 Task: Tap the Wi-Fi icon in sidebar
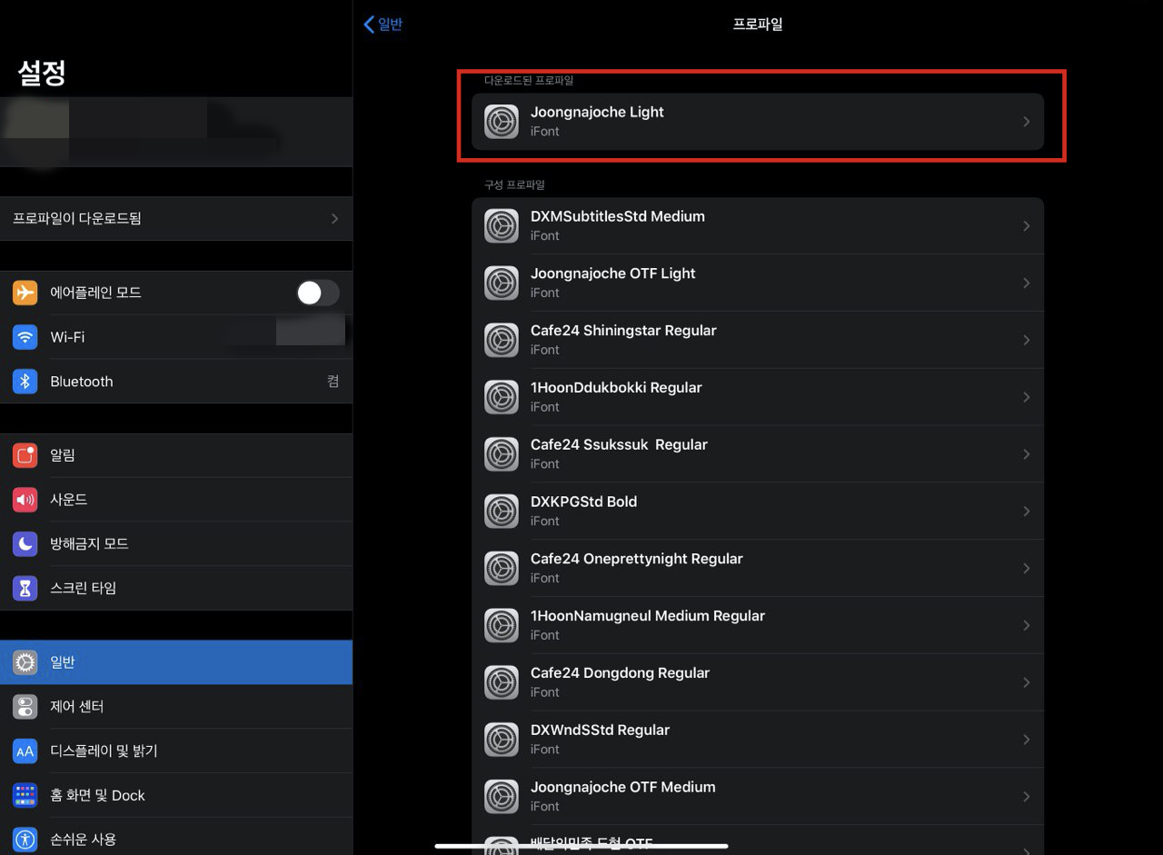click(x=25, y=337)
